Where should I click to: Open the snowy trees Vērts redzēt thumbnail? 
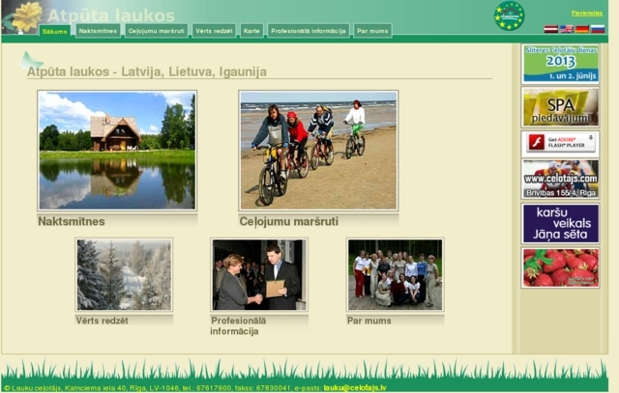(124, 275)
